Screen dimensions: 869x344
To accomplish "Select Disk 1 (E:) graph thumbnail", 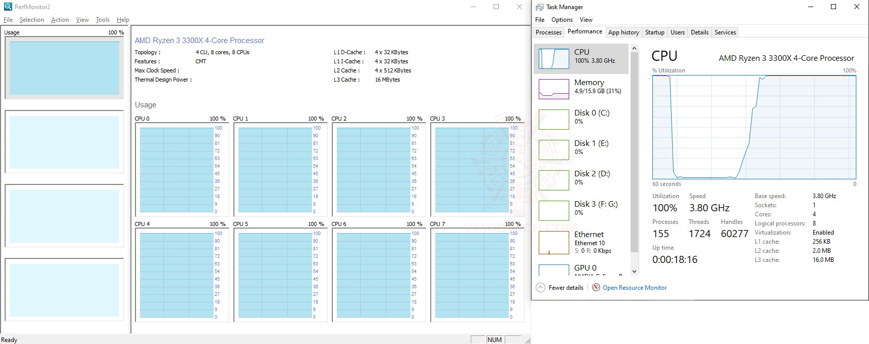I will [x=553, y=150].
